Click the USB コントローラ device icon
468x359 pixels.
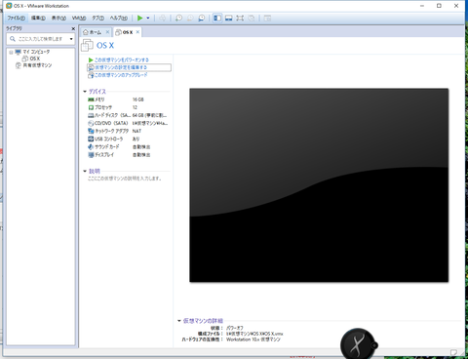[91, 139]
